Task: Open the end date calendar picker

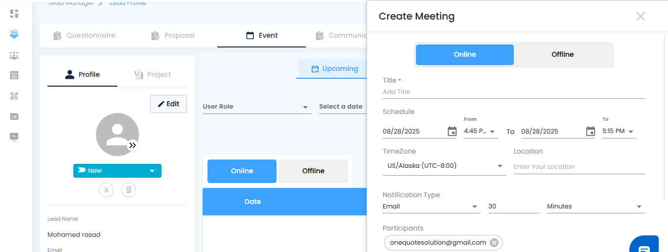Action: [x=590, y=131]
